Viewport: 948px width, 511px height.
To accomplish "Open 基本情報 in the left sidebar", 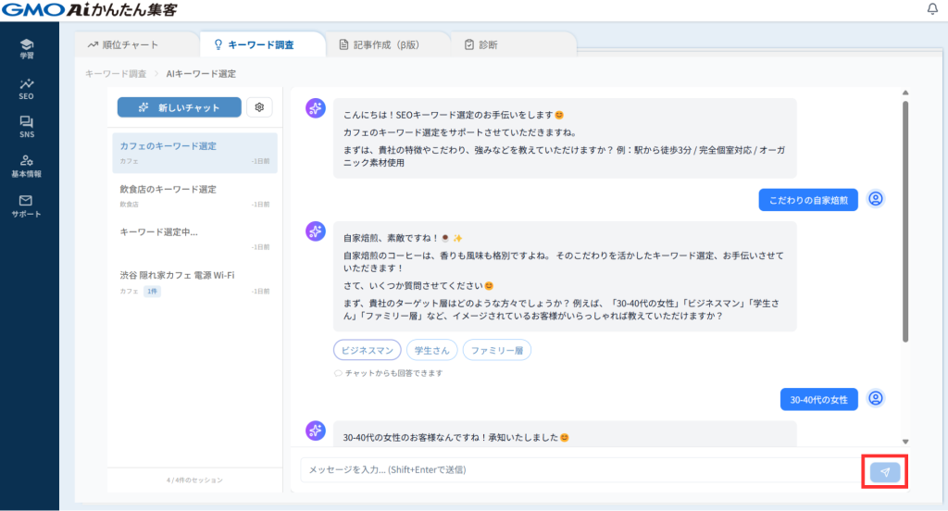I will pyautogui.click(x=26, y=166).
